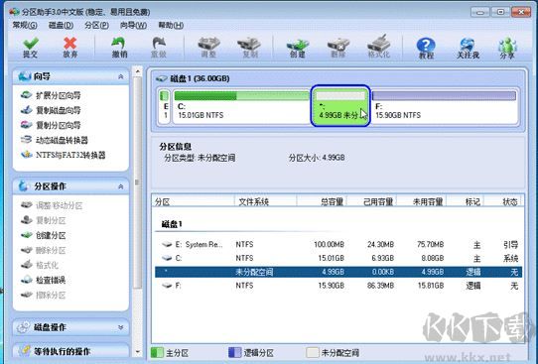
Task: Click the 标记 column header
Action: coord(466,202)
